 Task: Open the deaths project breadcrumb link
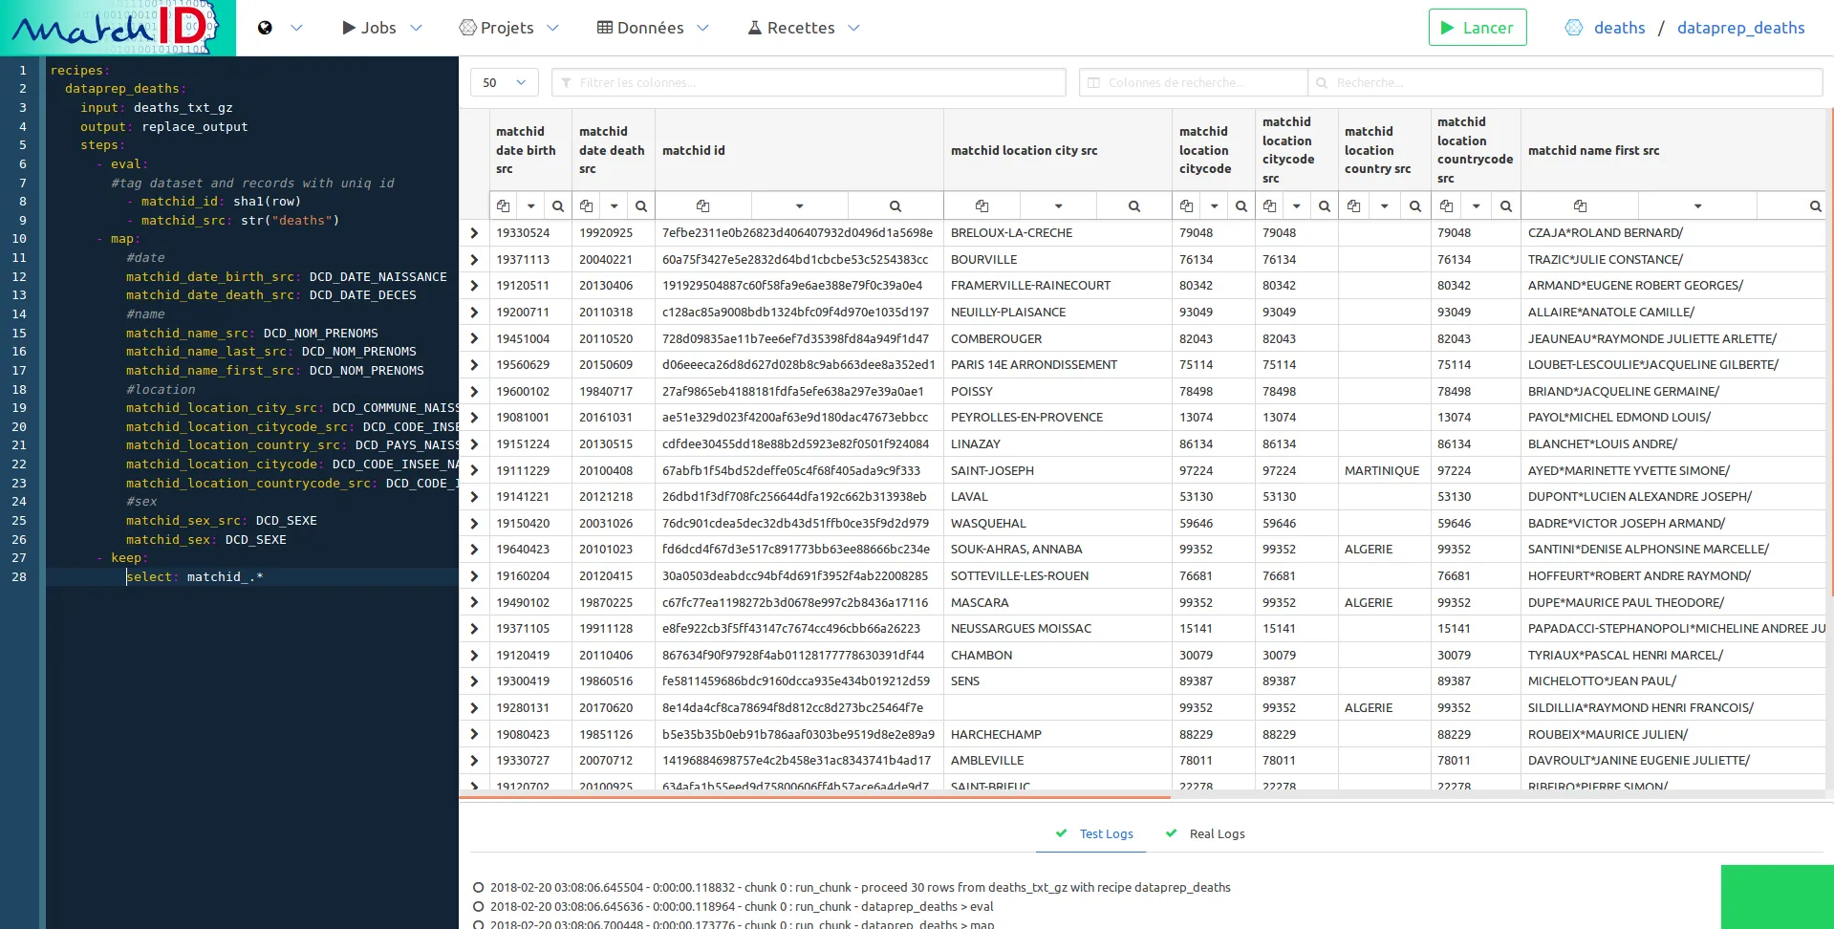coord(1621,28)
